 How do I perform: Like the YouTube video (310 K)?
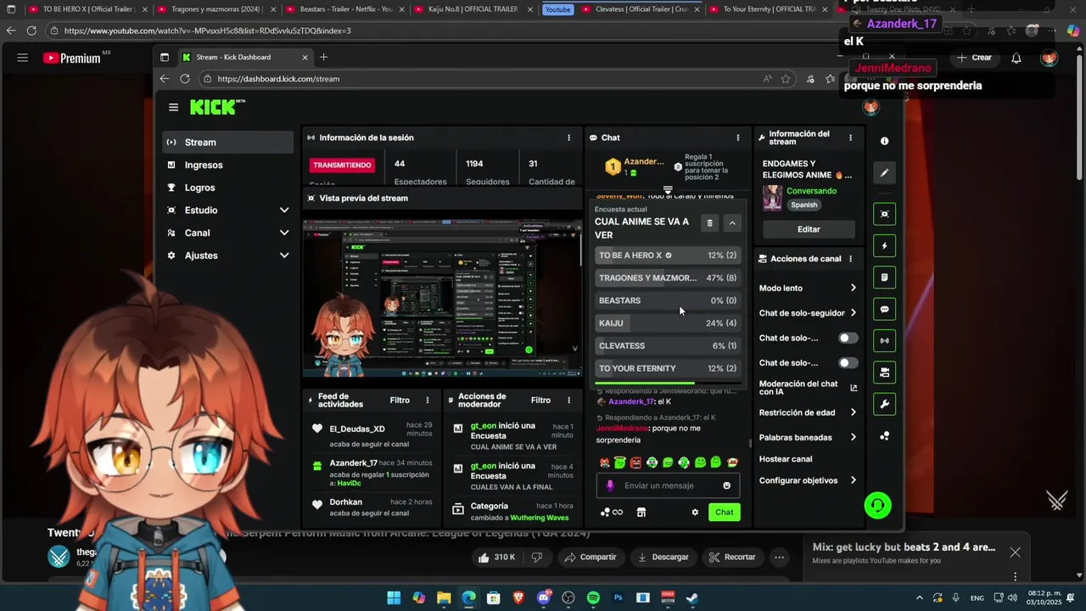point(496,558)
